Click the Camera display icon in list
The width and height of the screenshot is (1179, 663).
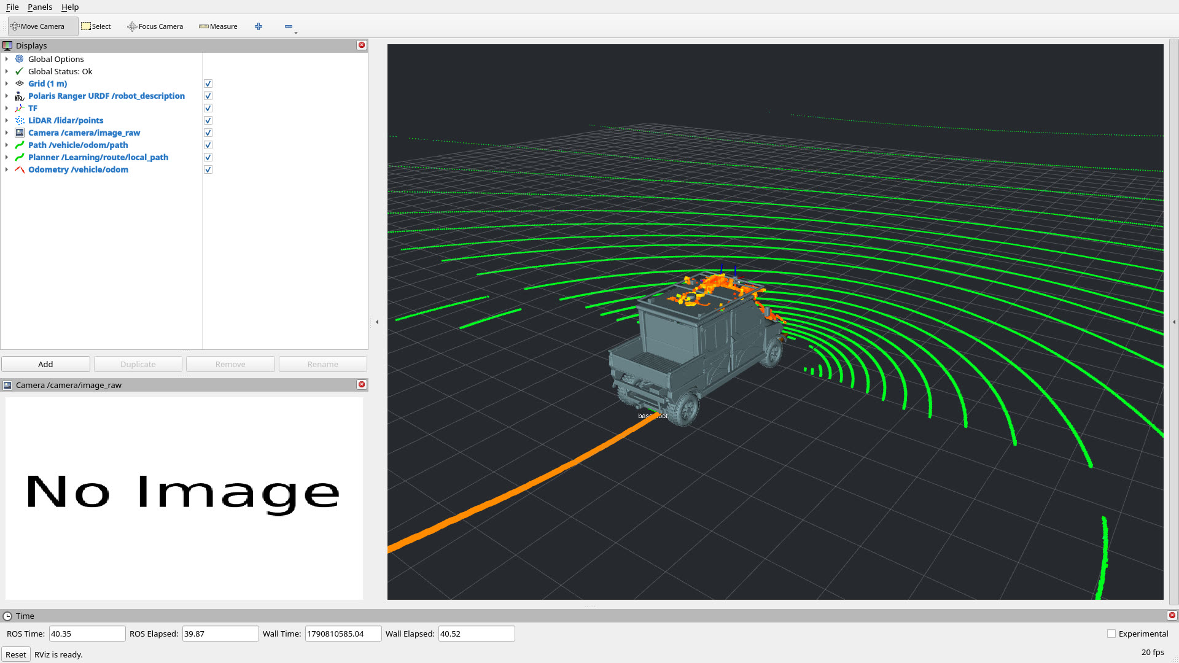[20, 133]
